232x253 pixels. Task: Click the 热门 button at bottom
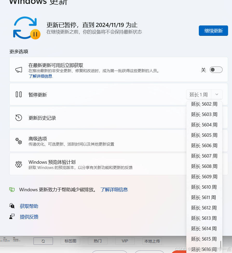(x=98, y=241)
